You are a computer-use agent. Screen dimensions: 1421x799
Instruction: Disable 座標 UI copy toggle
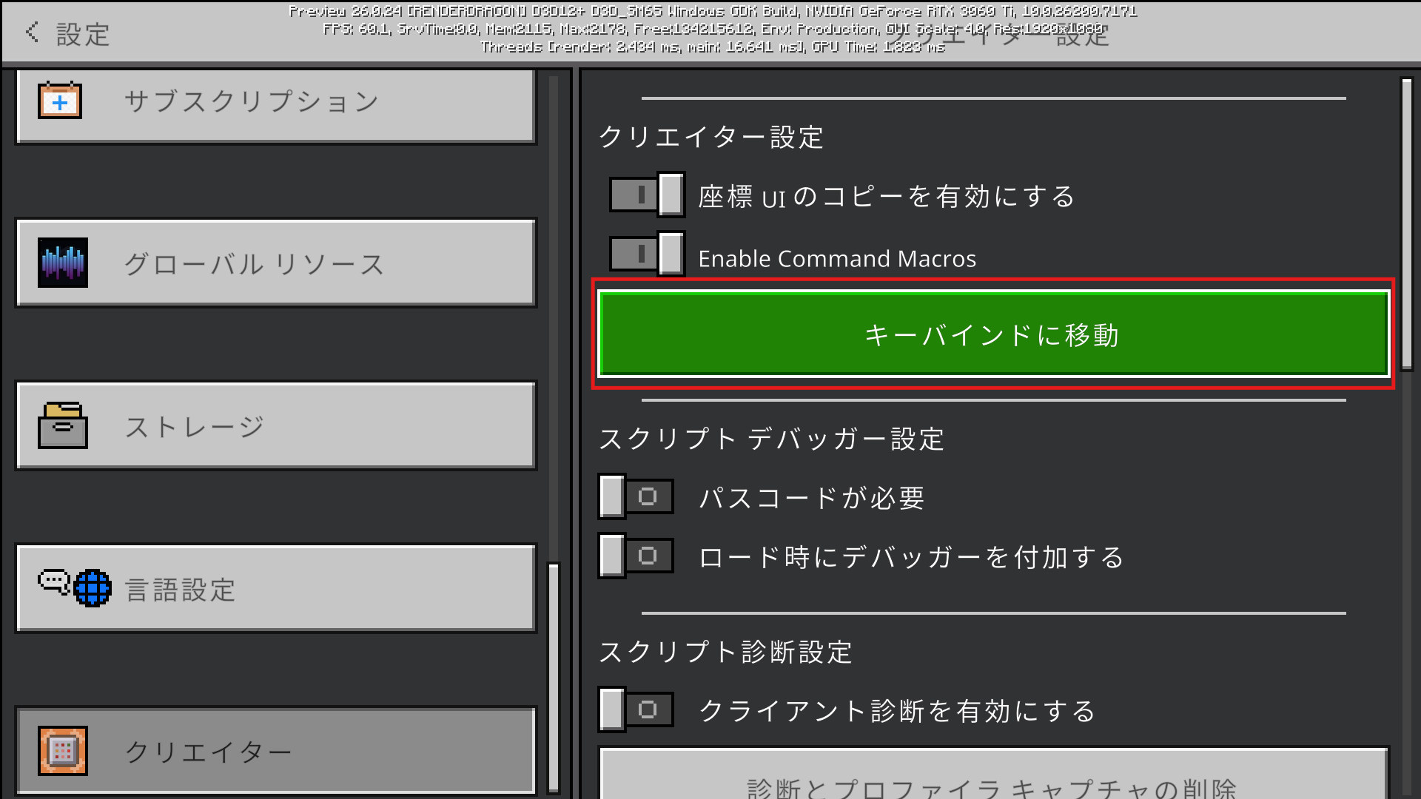pos(647,195)
